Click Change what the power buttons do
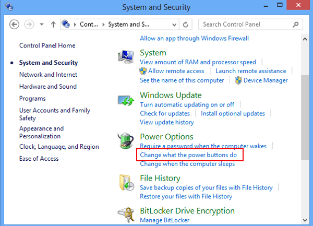 coord(188,155)
